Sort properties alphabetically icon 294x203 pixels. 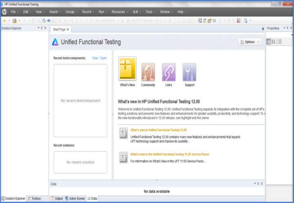274,41
